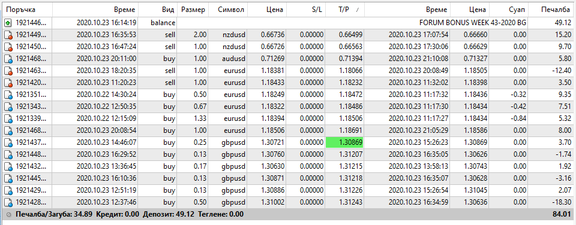Click the open price 1.31002

272,202
